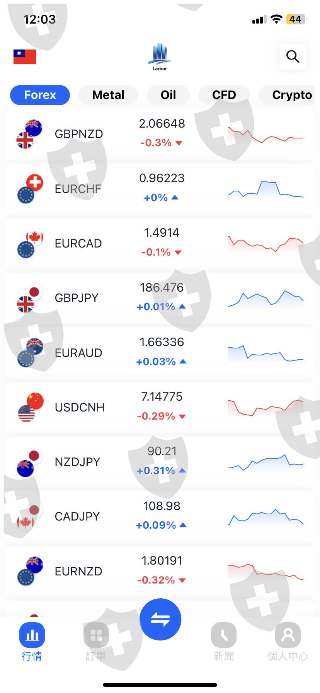
Task: Open the 行情 market tab icon
Action: pos(32,635)
